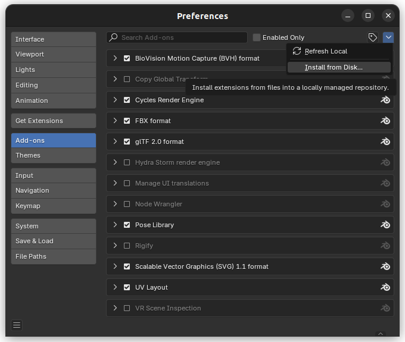Enable Hydra Storm render engine checkbox
Image resolution: width=405 pixels, height=342 pixels.
[x=127, y=162]
